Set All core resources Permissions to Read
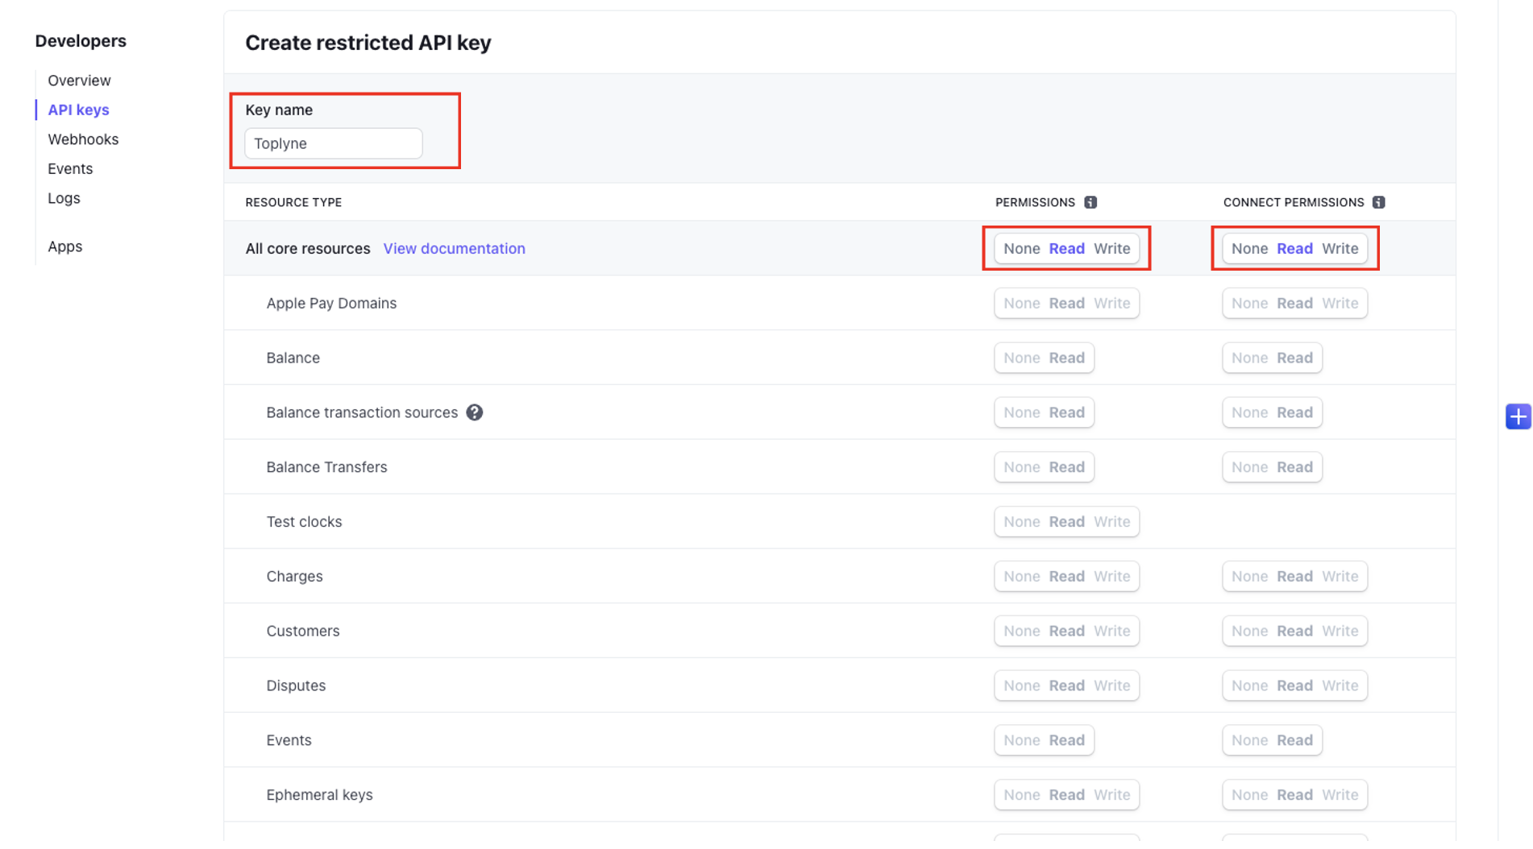The image size is (1533, 849). pyautogui.click(x=1066, y=248)
